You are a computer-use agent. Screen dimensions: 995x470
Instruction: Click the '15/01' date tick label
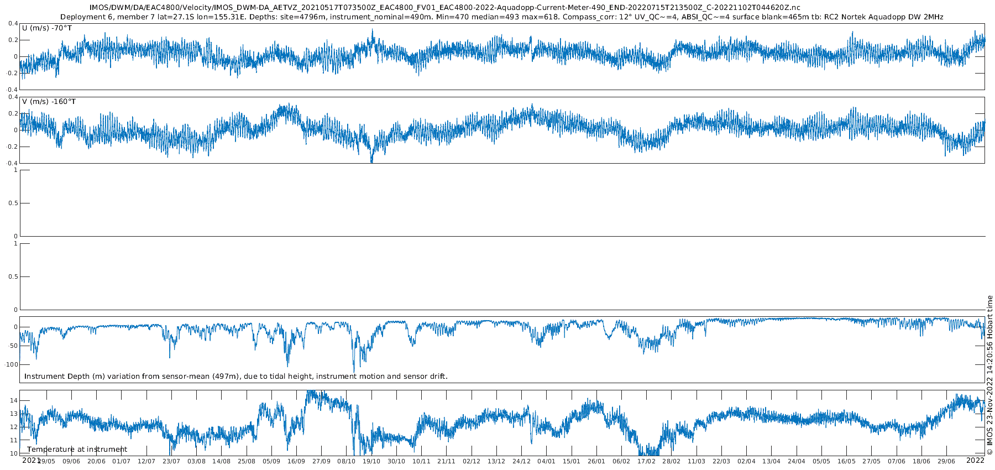(572, 461)
